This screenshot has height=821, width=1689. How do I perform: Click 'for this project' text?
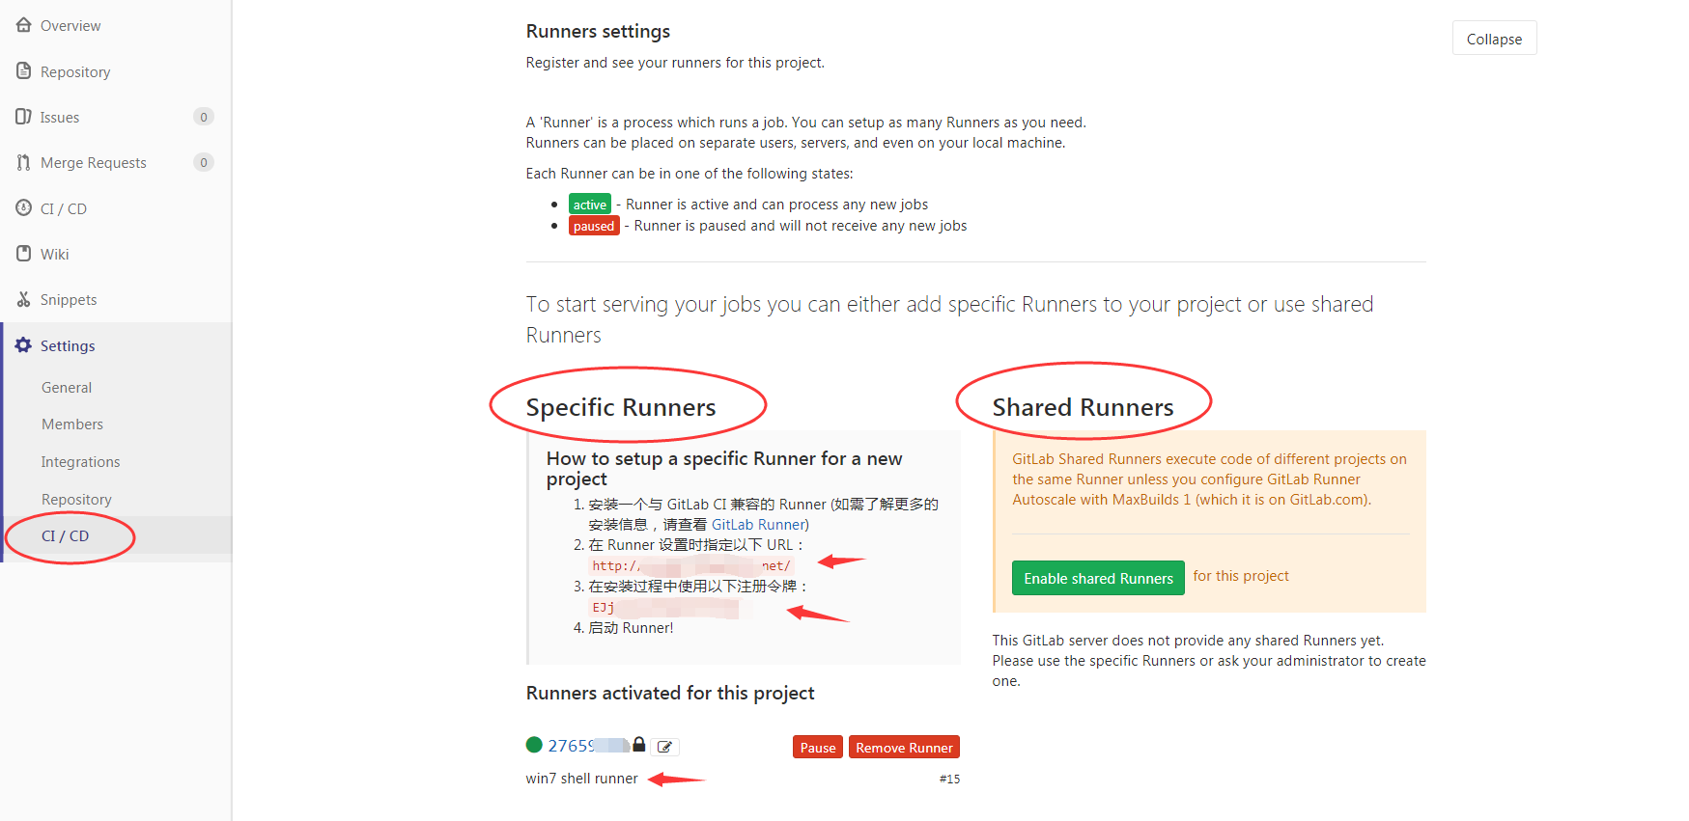pyautogui.click(x=1241, y=576)
